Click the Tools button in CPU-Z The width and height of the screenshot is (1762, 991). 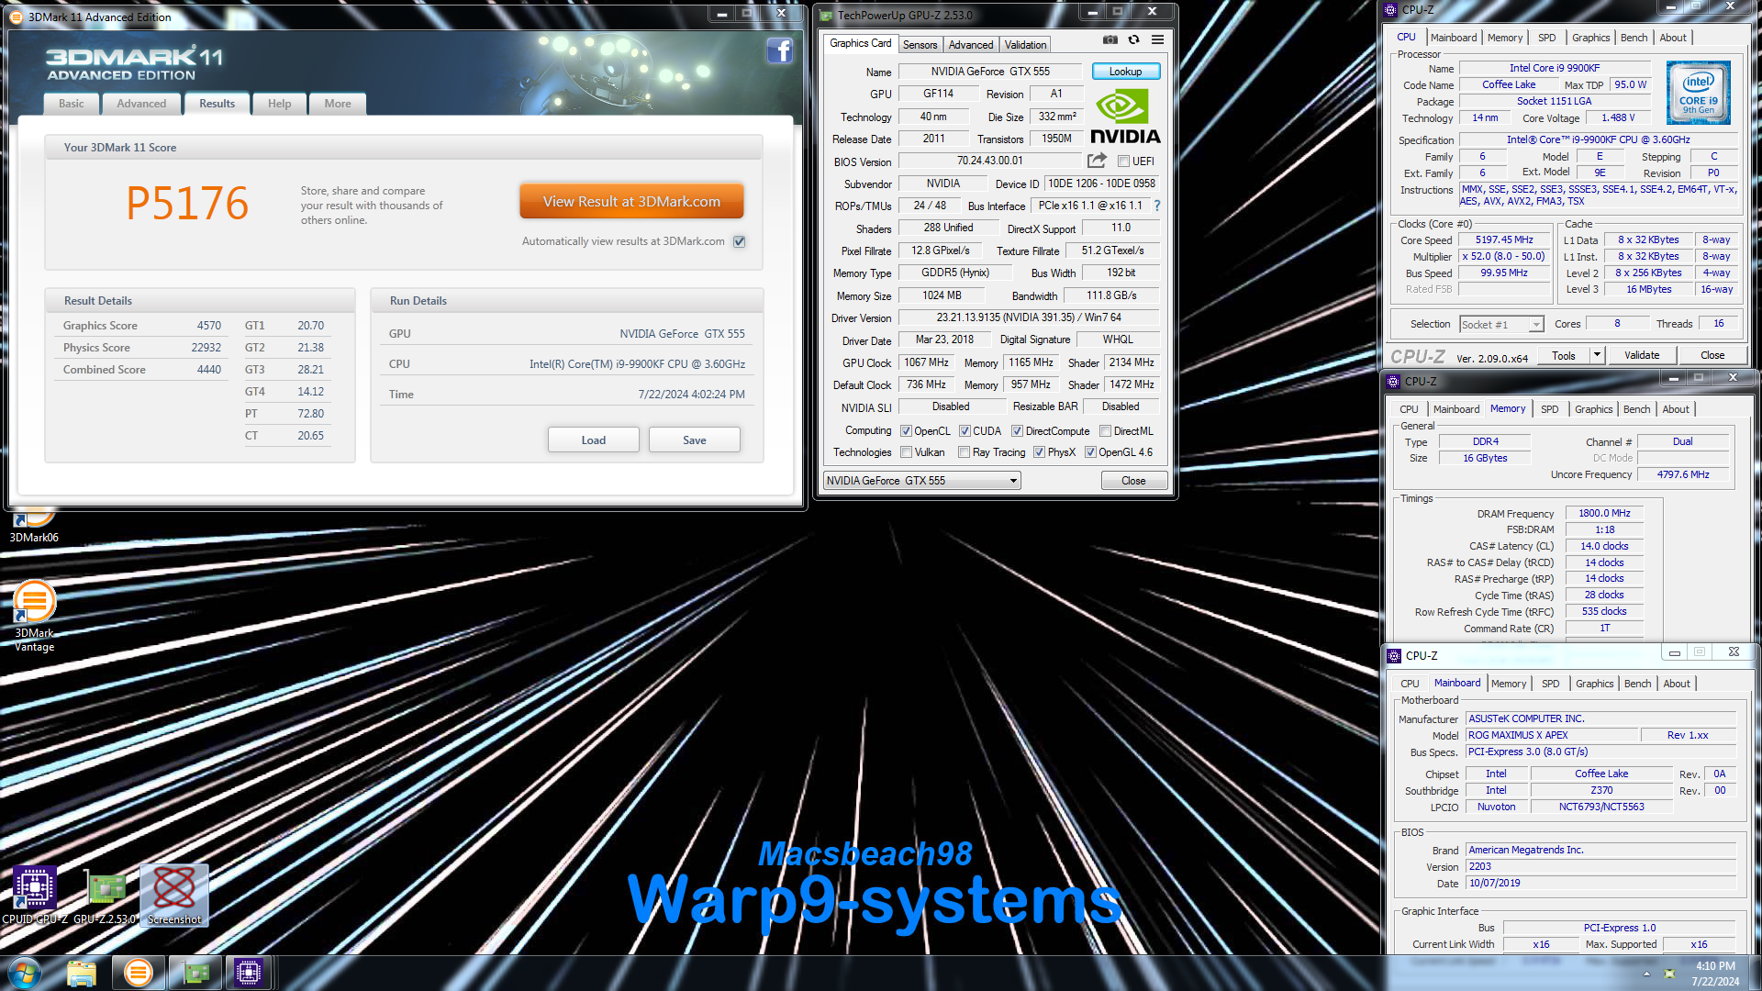coord(1564,355)
